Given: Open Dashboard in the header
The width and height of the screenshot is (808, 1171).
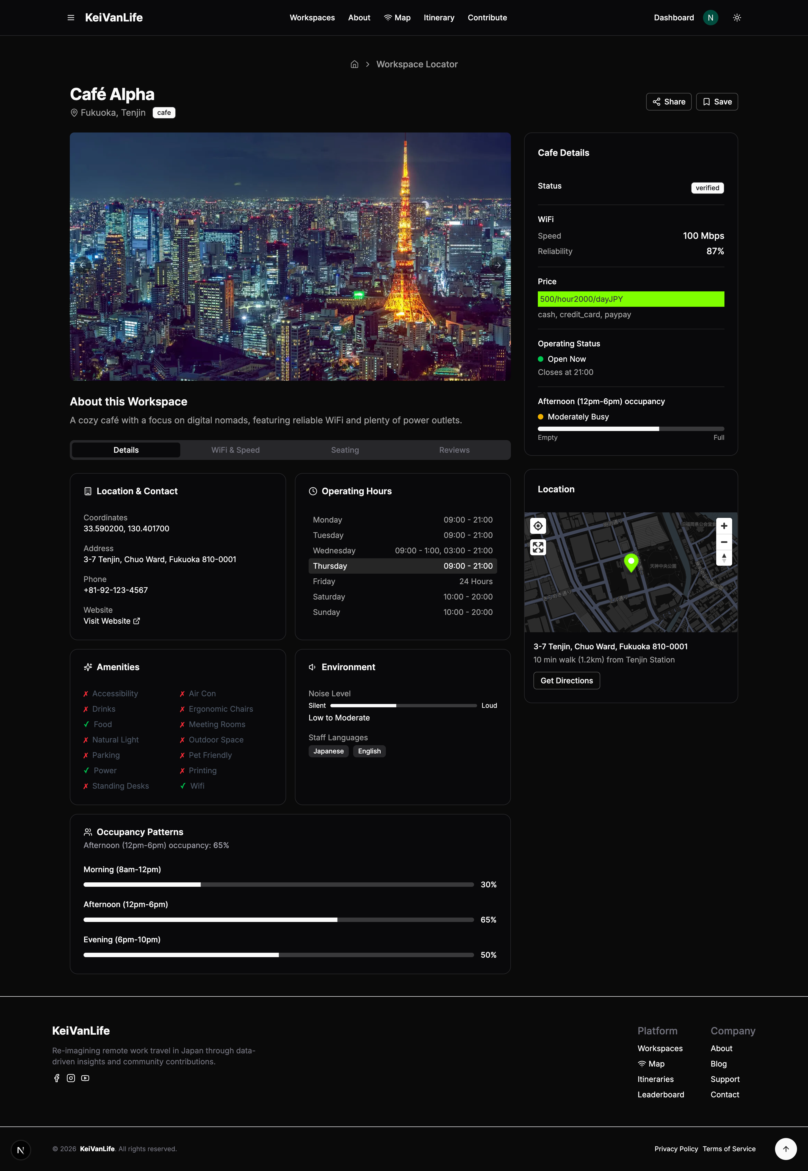Looking at the screenshot, I should pyautogui.click(x=674, y=18).
